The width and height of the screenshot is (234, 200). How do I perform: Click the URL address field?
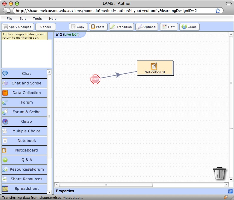point(114,10)
